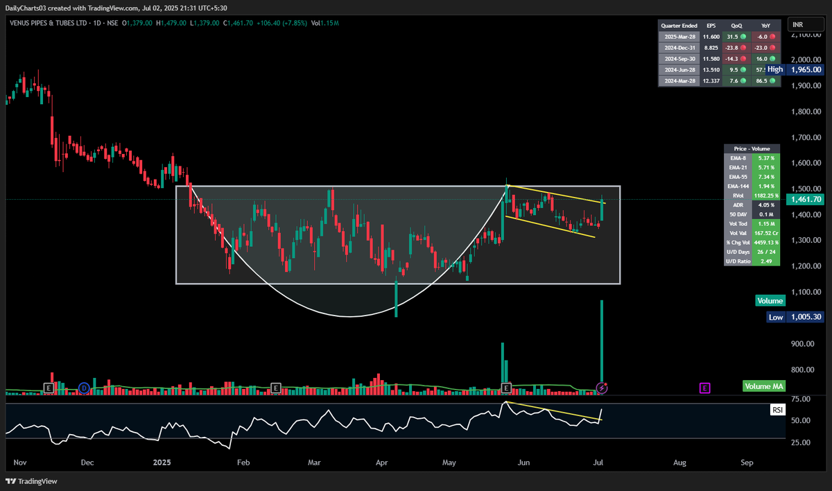Click the High 1,965.00 price label
Image resolution: width=832 pixels, height=491 pixels.
coord(795,69)
